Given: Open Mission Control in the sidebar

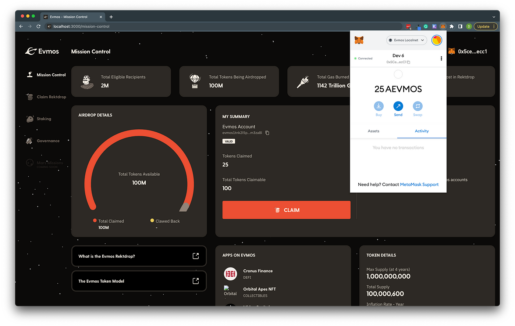Looking at the screenshot, I should [x=46, y=75].
